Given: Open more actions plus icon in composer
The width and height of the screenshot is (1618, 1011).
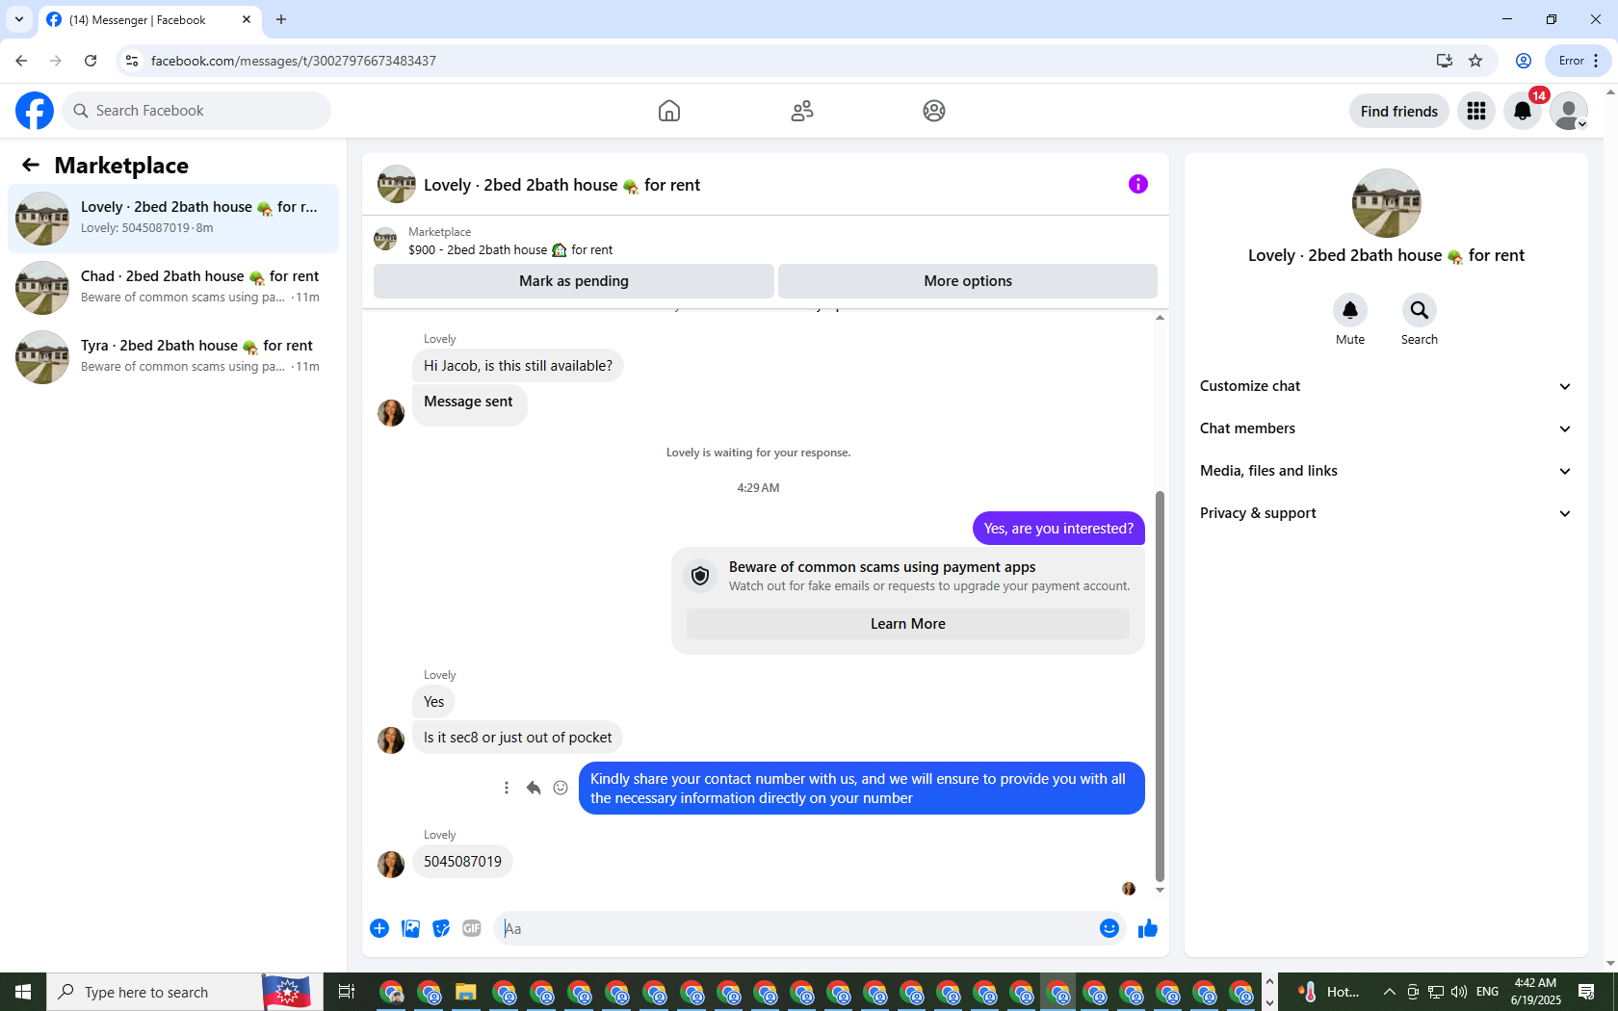Looking at the screenshot, I should pos(379,928).
